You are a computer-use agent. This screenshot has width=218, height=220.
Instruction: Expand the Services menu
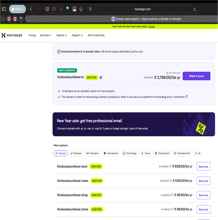pyautogui.click(x=46, y=35)
